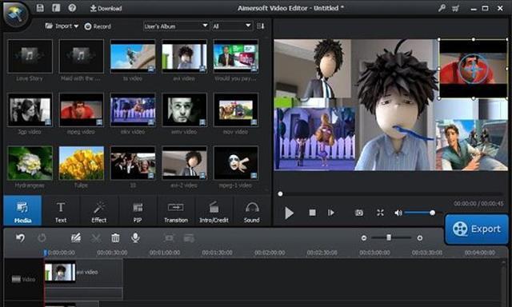This screenshot has height=307, width=512.
Task: Click the sort media icon
Action: [261, 26]
